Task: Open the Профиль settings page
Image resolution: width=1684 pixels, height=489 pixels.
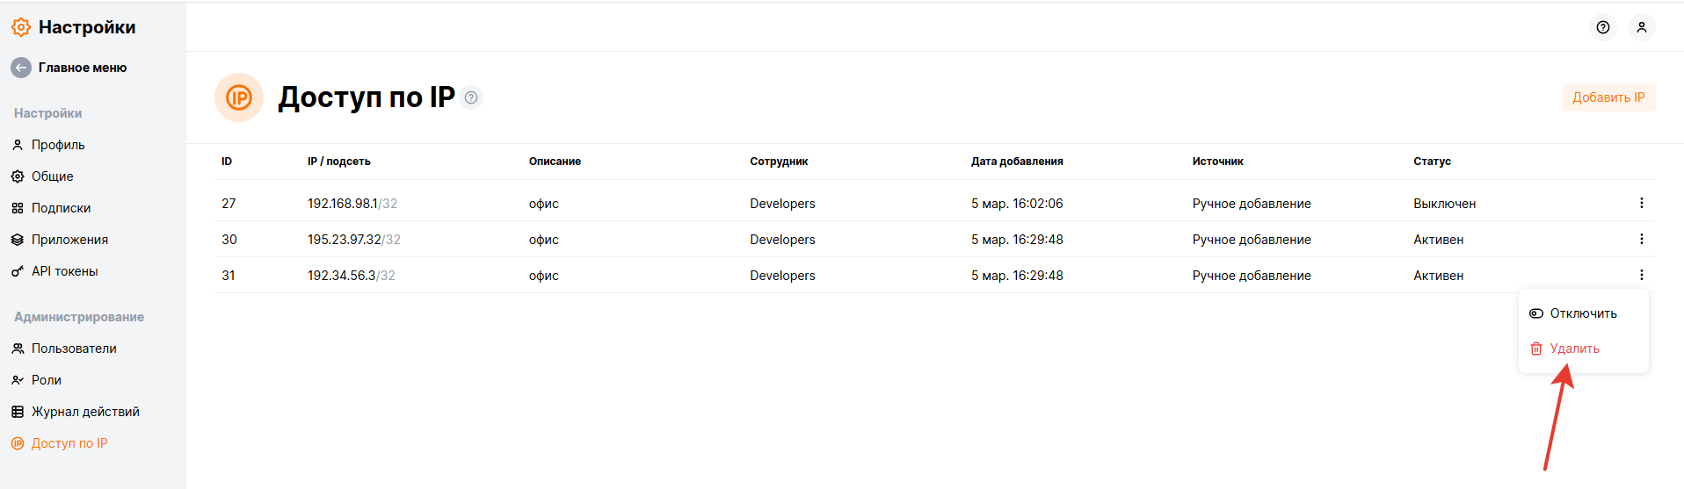Action: click(x=58, y=145)
